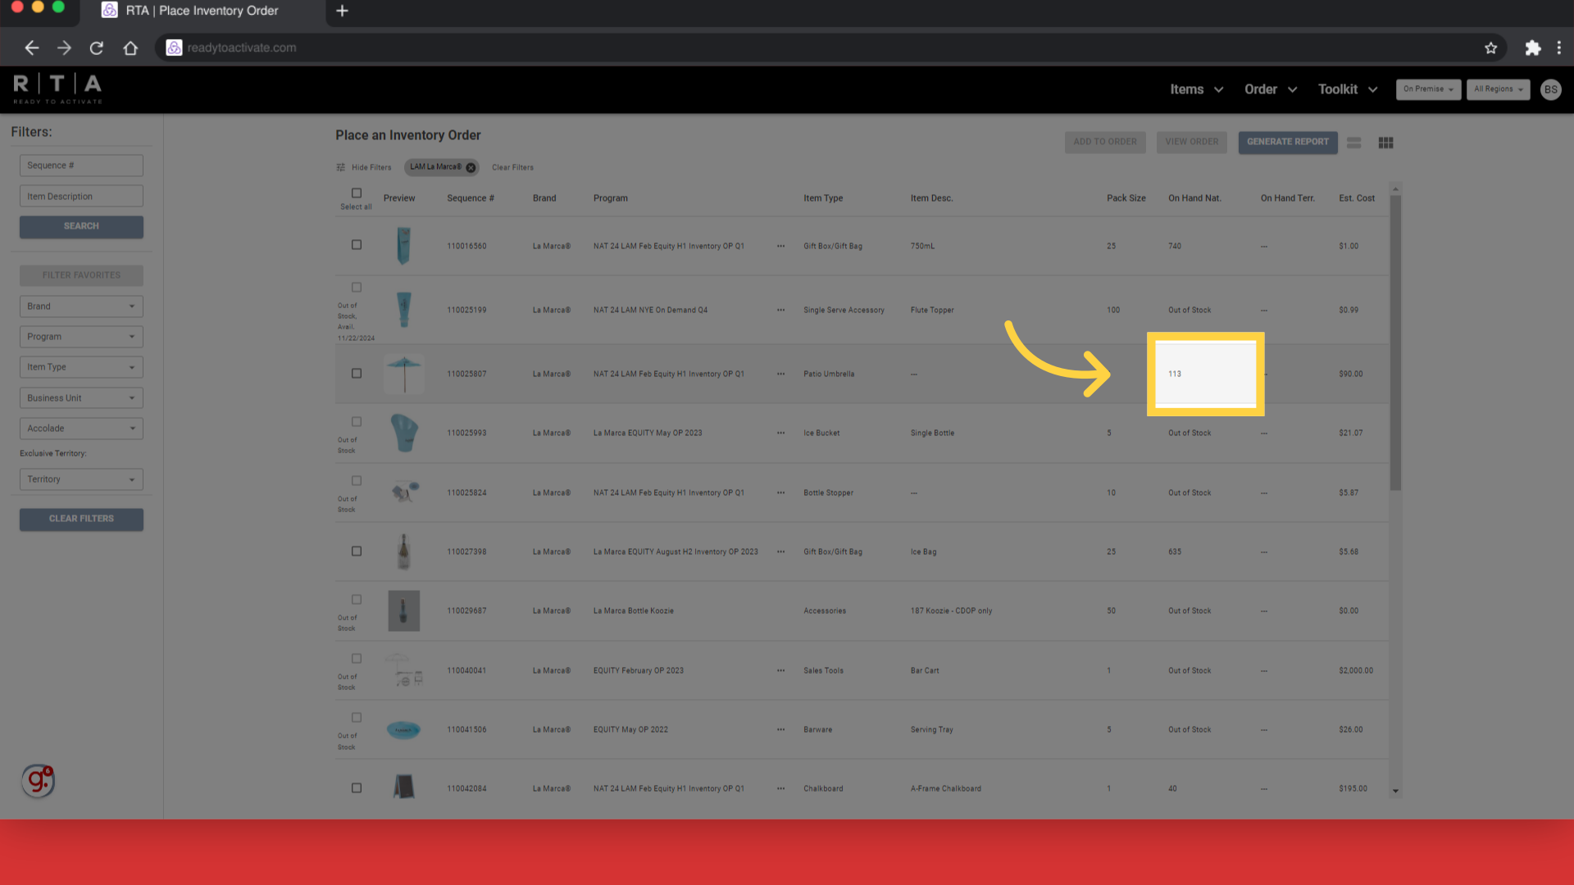Focus the Sequence # input field

[81, 166]
